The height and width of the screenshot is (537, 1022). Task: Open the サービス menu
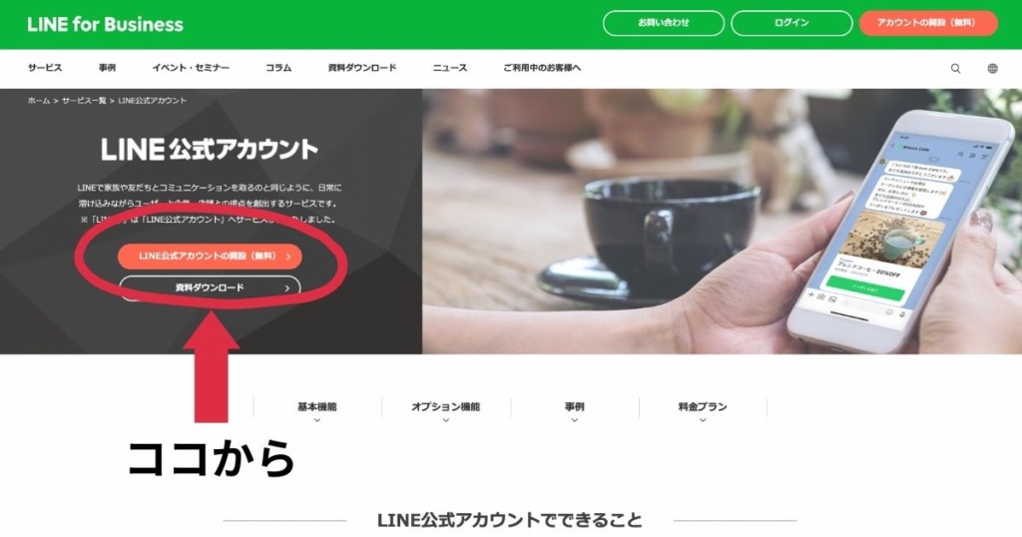pyautogui.click(x=45, y=68)
